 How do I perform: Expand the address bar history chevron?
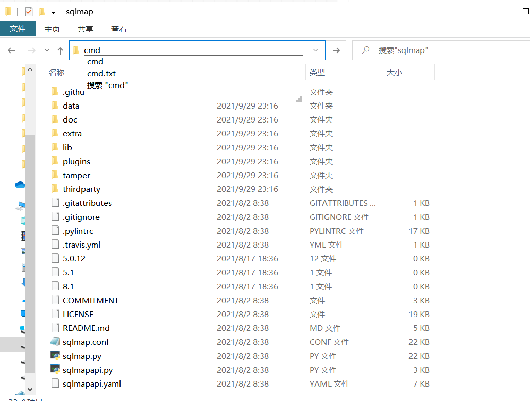coord(315,50)
